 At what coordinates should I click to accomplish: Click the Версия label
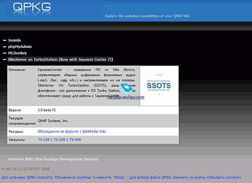(15, 110)
